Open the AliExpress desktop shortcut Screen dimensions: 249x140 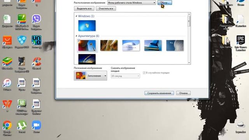click(7, 40)
